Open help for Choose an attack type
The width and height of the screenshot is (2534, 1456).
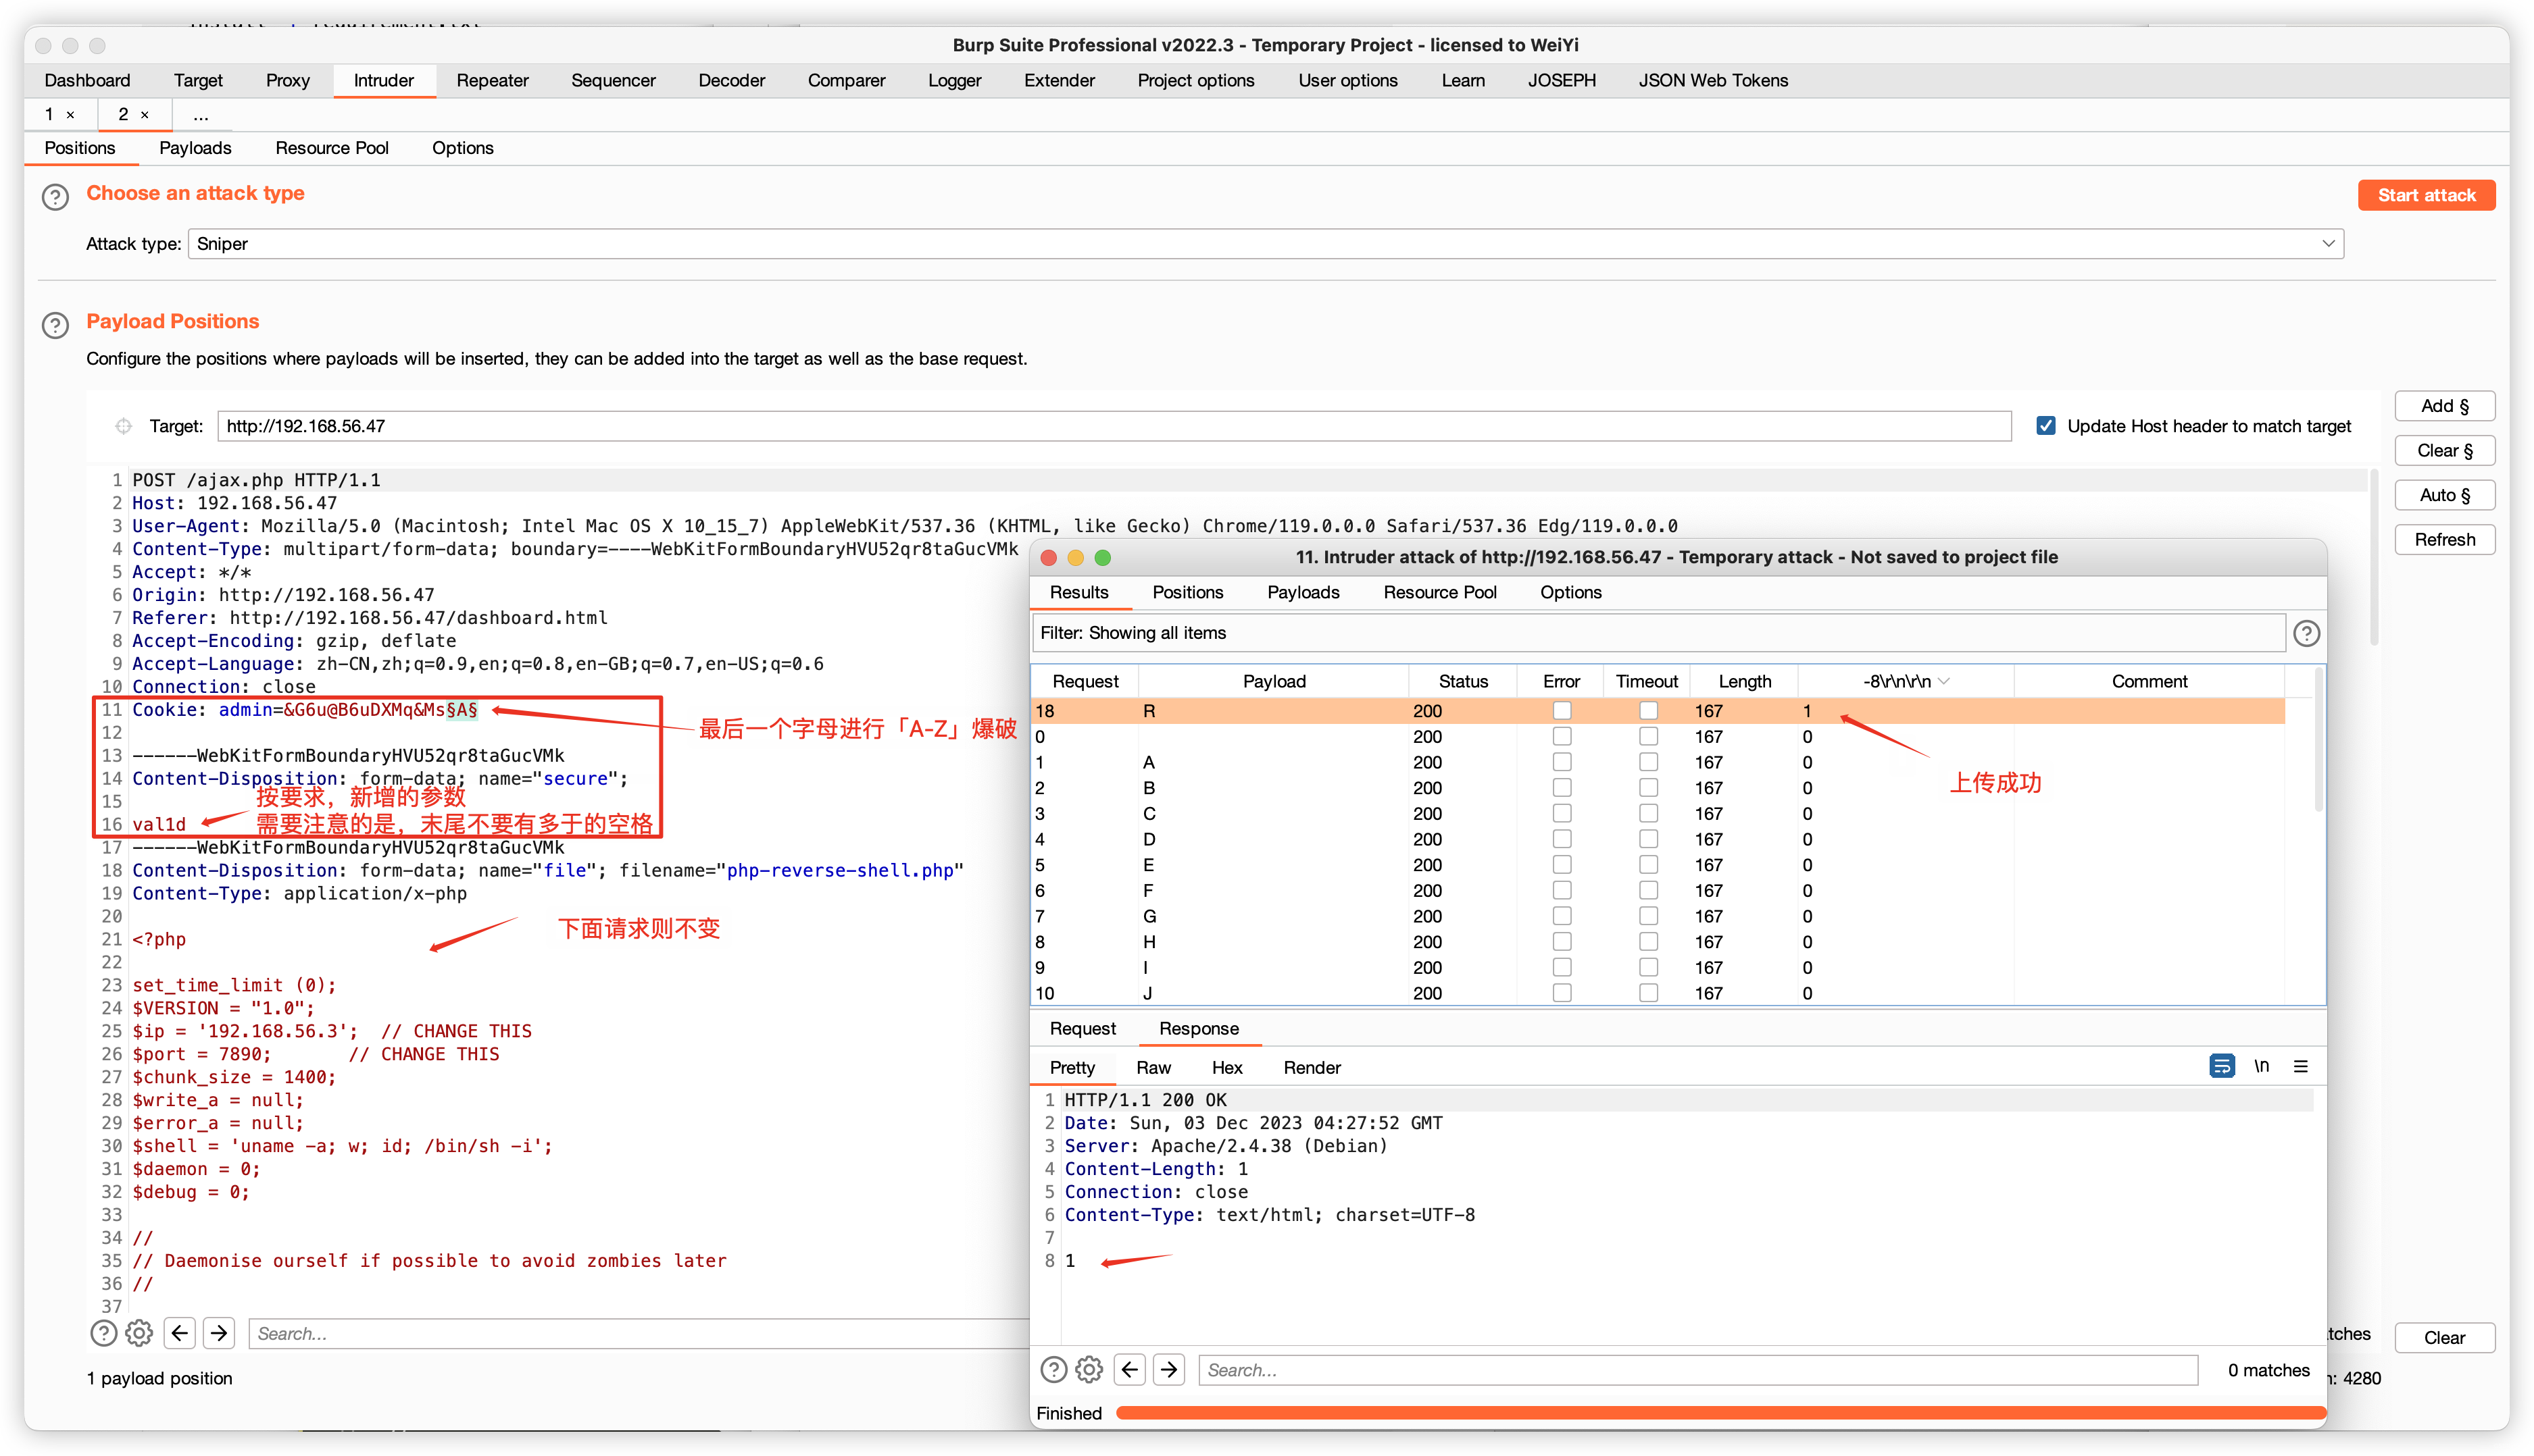(56, 197)
